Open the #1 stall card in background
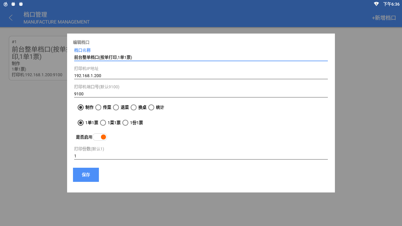 38,62
